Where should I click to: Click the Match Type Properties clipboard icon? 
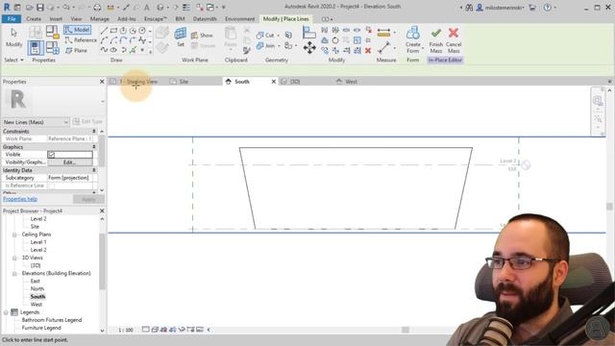(246, 51)
